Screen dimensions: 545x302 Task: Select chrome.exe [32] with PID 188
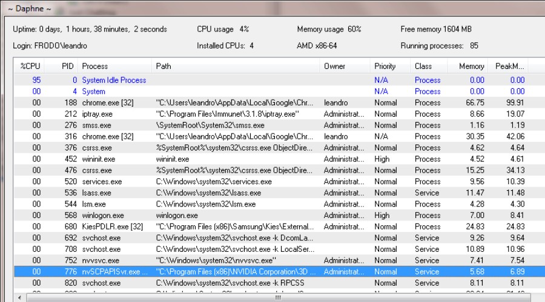tap(279, 103)
